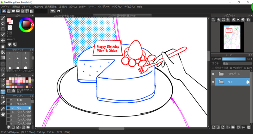The height and width of the screenshot is (134, 253).
Task: Enable 透明度を保護 checkbox
Action: coord(213,68)
